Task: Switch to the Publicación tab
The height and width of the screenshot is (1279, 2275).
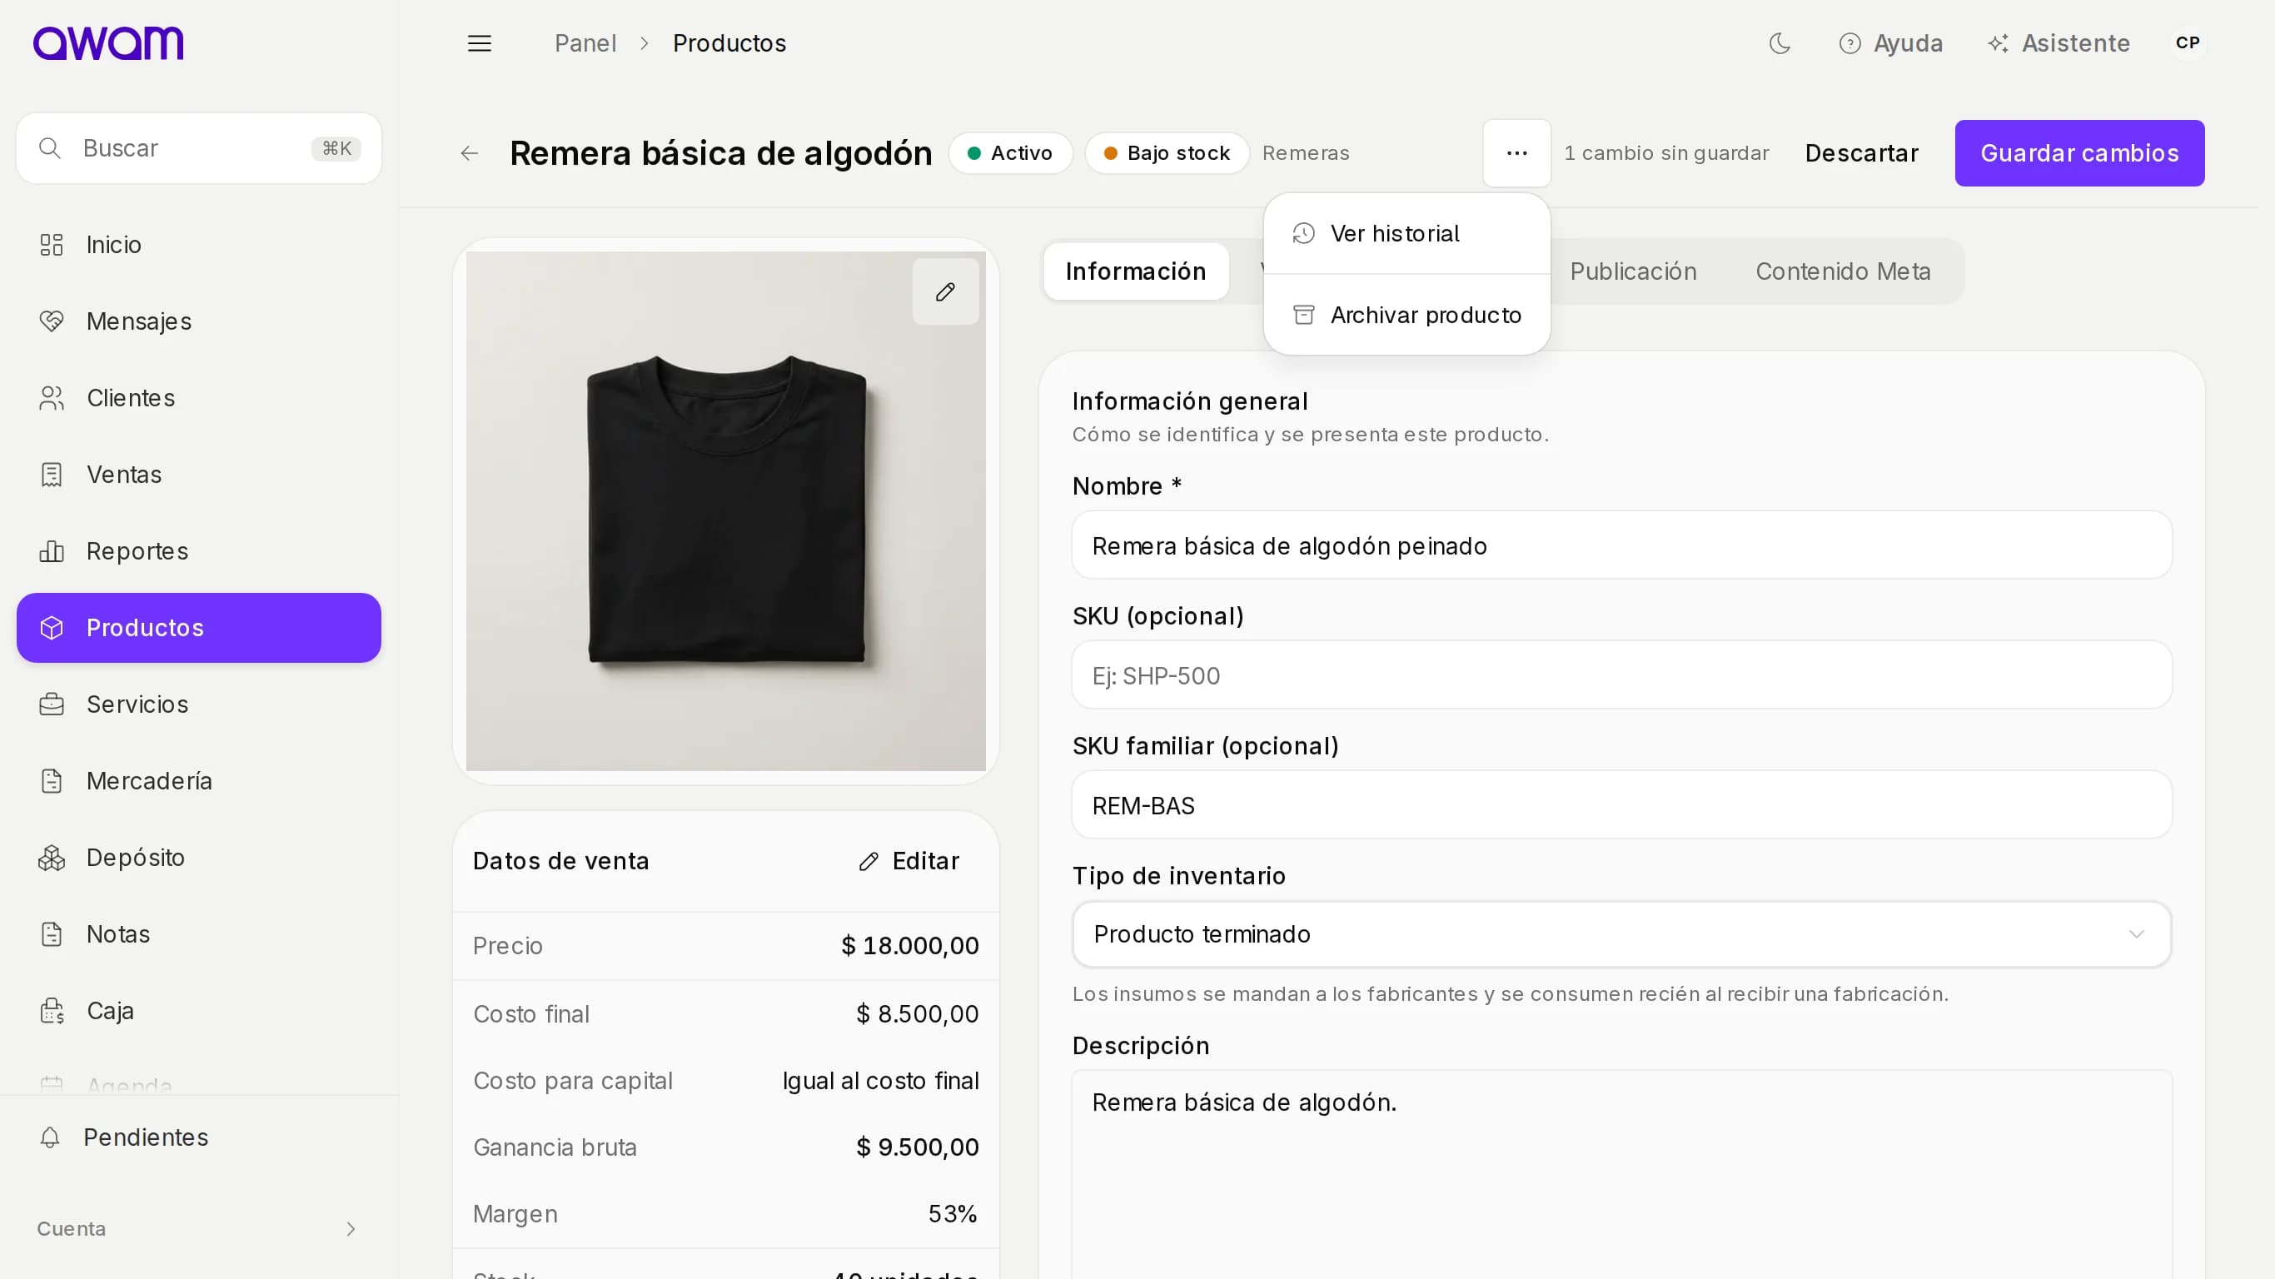Action: tap(1633, 272)
